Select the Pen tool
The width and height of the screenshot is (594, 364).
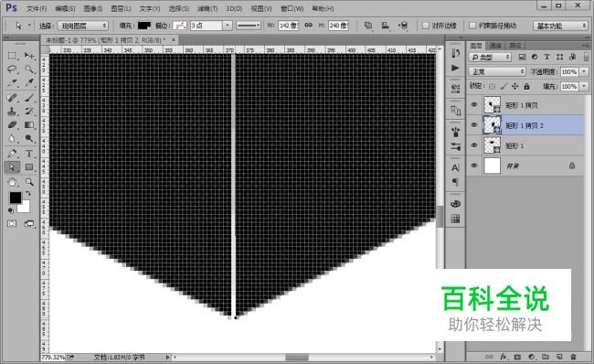(x=12, y=154)
